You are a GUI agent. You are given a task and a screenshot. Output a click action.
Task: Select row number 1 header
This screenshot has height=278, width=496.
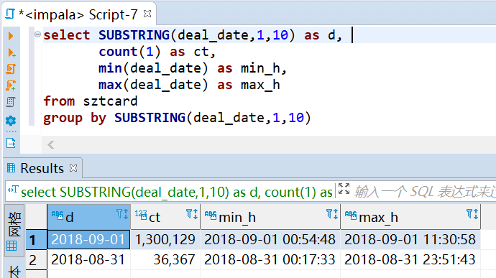tap(37, 240)
